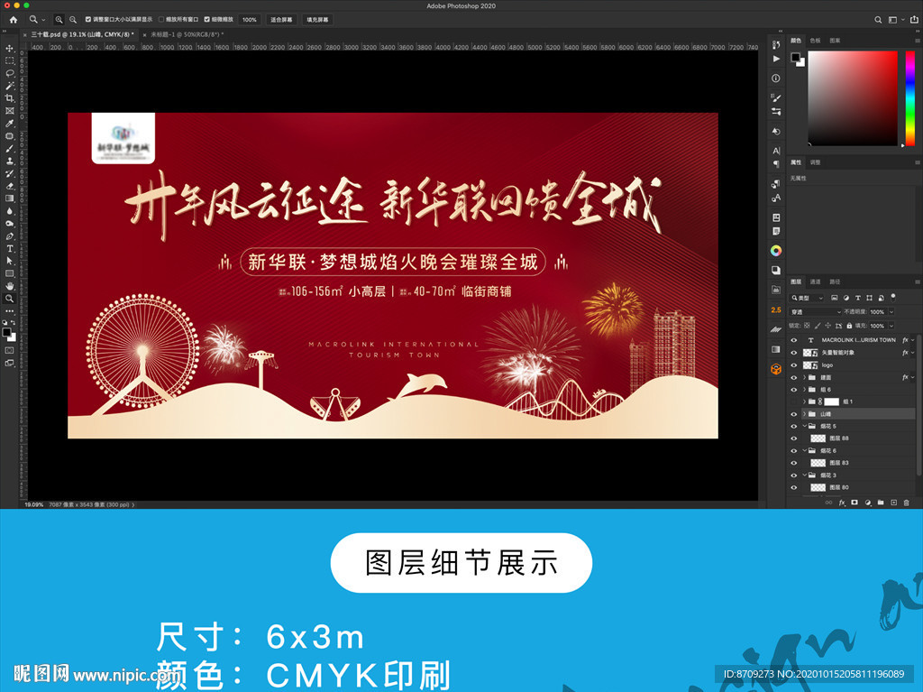Select the Zoom tool in toolbox

(x=9, y=299)
